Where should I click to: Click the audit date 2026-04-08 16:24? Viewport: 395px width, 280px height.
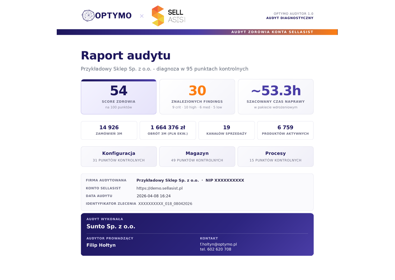pos(154,196)
